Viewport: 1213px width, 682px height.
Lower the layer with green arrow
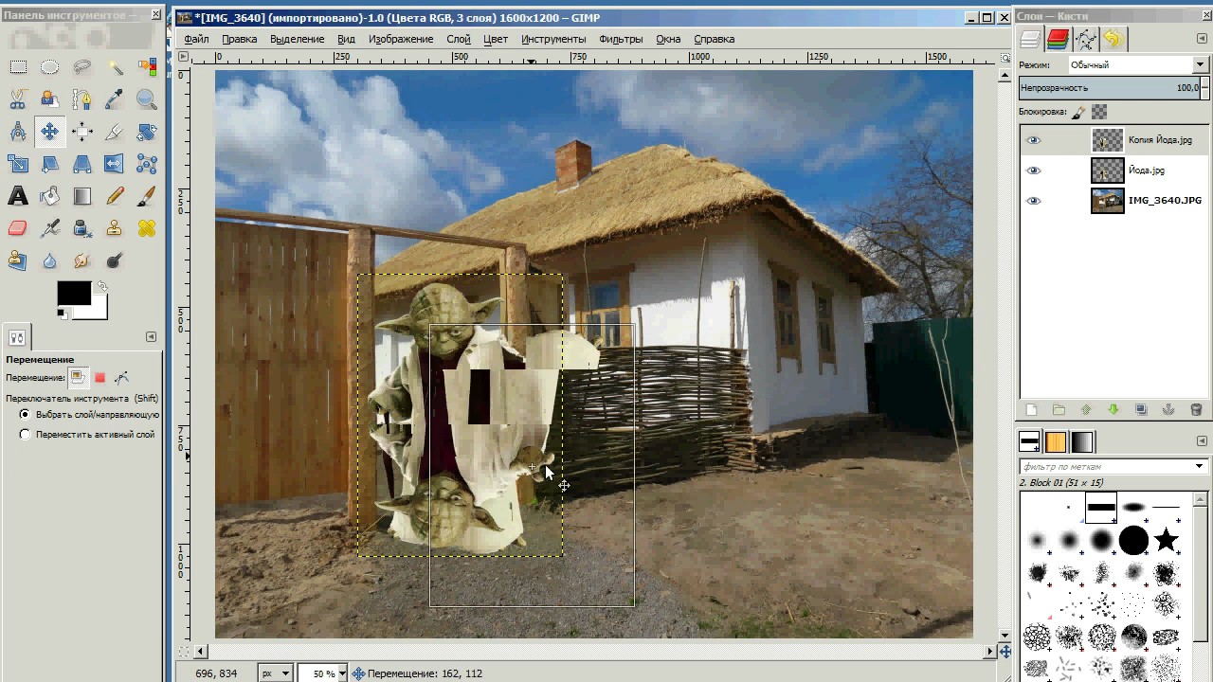[1113, 410]
